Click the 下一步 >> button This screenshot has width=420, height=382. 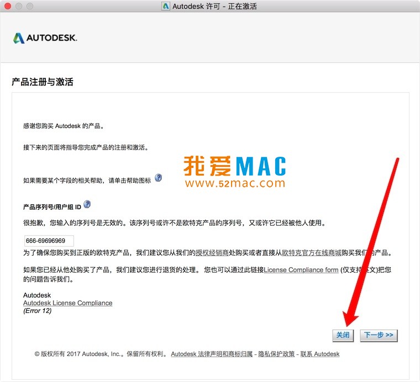coord(379,335)
